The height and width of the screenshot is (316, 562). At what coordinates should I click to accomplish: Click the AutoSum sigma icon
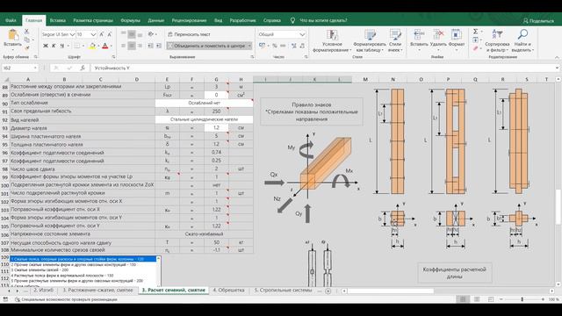click(476, 32)
